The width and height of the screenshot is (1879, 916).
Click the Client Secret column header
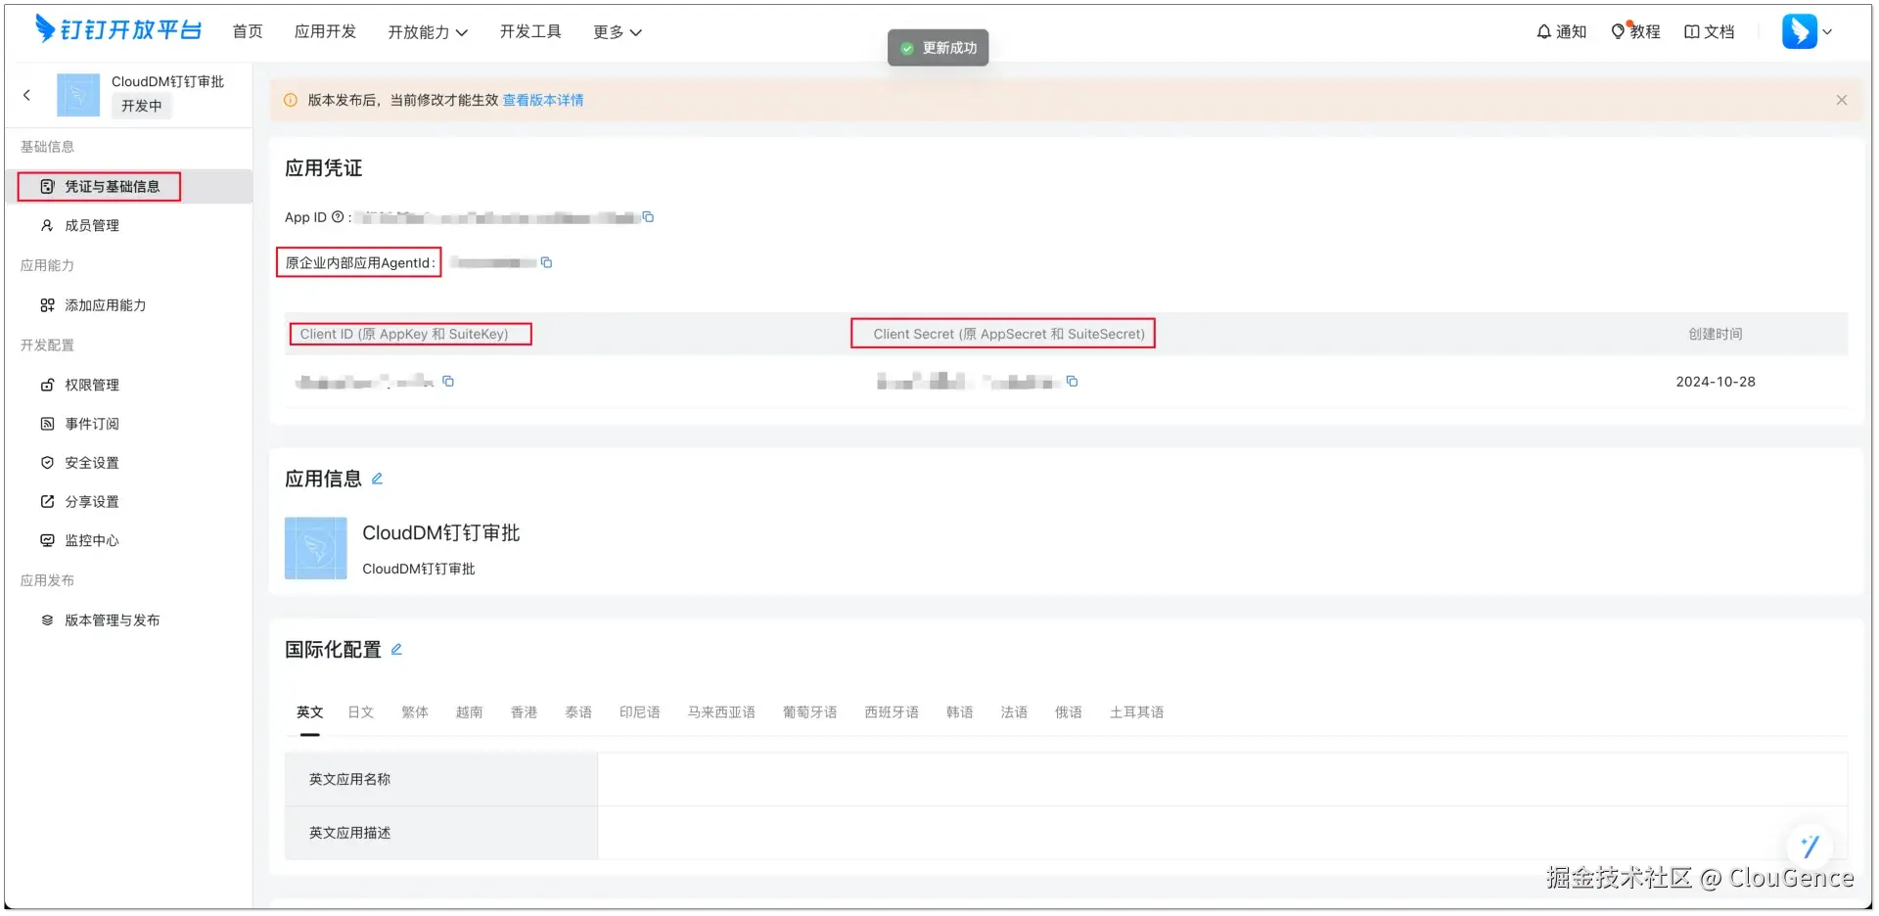(x=1009, y=334)
